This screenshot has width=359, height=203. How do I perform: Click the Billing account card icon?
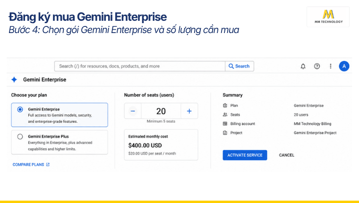point(225,124)
